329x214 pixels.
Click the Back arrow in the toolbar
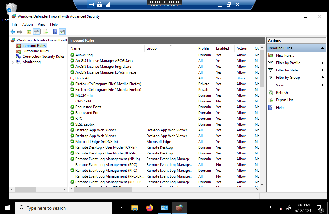click(x=13, y=32)
